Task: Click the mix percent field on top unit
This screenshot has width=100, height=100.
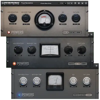Action: pyautogui.click(x=63, y=24)
